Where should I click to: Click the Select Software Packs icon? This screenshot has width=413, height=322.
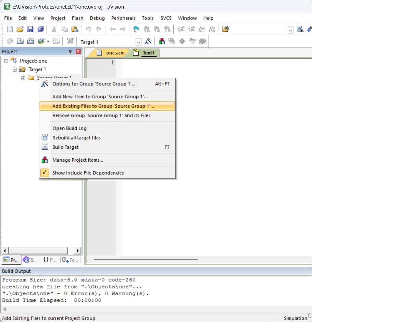tap(192, 41)
